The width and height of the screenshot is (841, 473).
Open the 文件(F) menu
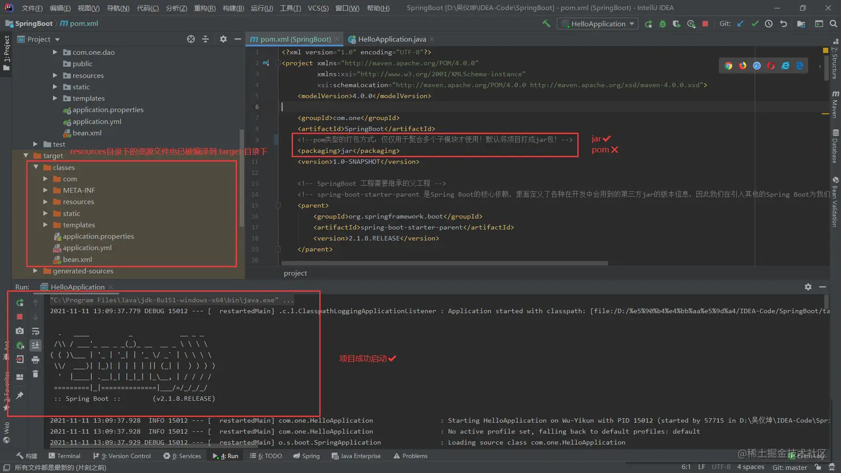[32, 8]
